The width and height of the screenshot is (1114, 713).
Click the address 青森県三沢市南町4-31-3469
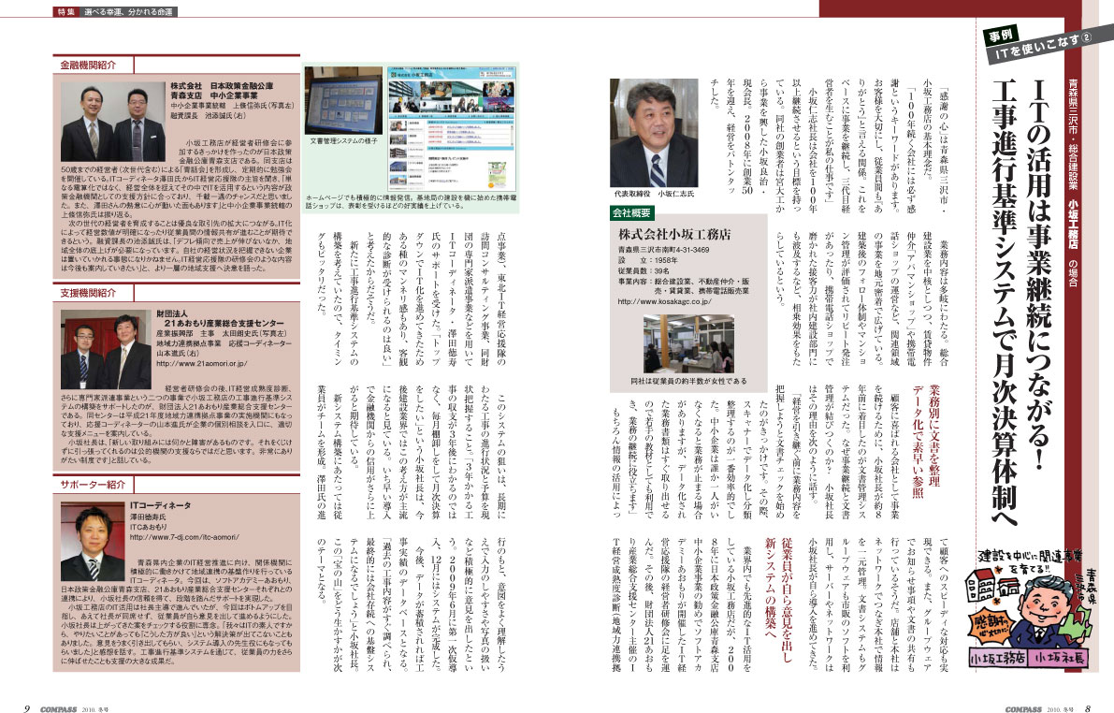pyautogui.click(x=663, y=250)
